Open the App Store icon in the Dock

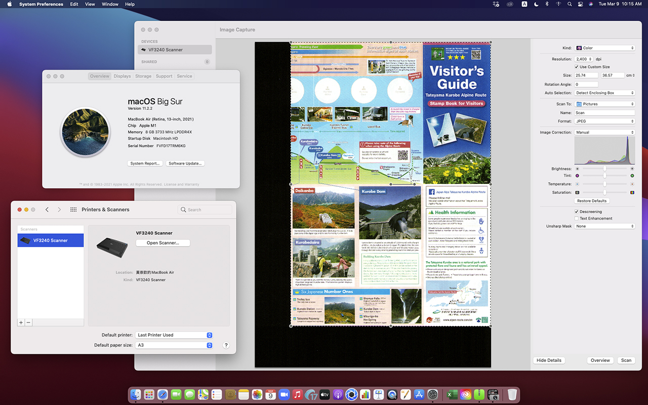[x=419, y=394]
